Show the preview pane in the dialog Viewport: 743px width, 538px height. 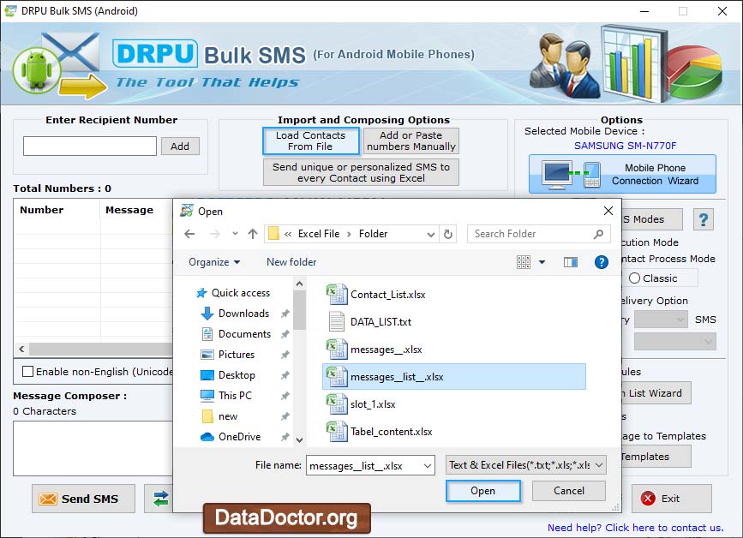click(x=571, y=262)
